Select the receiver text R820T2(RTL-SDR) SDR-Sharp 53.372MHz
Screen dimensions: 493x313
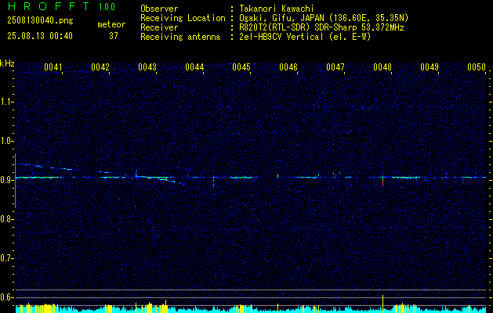(x=321, y=27)
